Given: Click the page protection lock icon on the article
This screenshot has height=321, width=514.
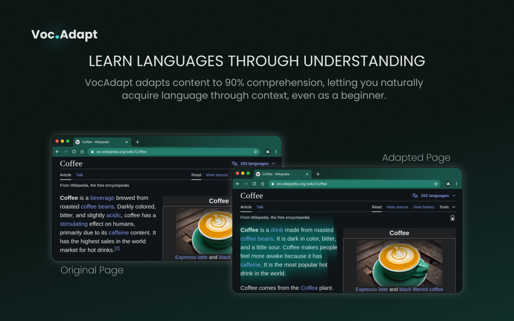Looking at the screenshot, I should point(453,217).
